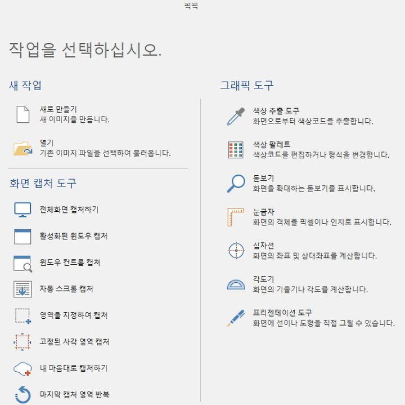This screenshot has width=405, height=405.
Task: Click text 화면의 좌표 및 상대좌표를 계산합니다.
Action: point(314,256)
